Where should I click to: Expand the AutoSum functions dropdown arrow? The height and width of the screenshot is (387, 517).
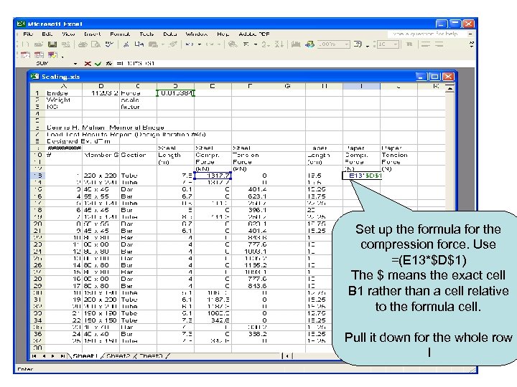pos(255,44)
